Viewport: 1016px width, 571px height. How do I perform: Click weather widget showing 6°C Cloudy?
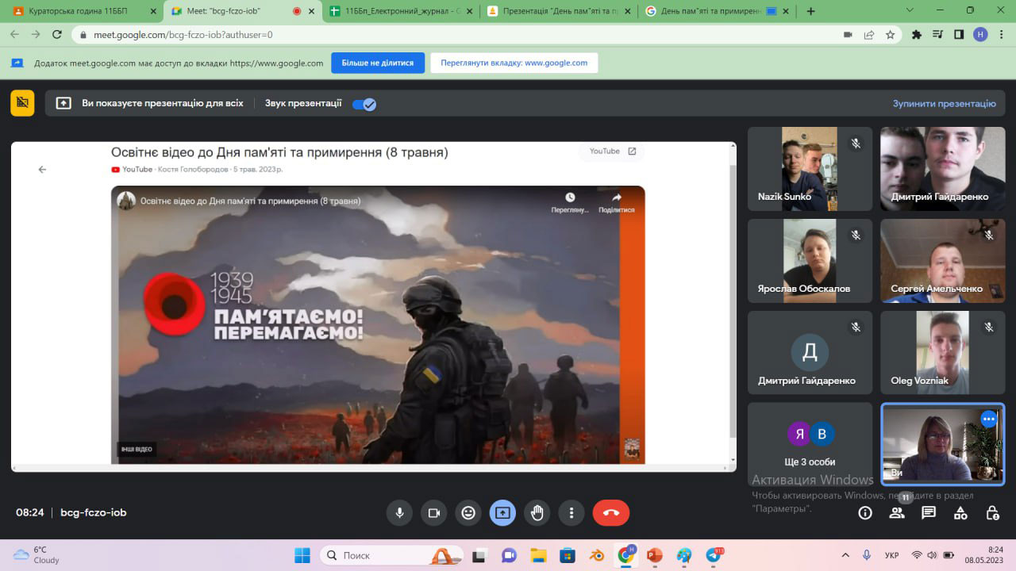[37, 554]
